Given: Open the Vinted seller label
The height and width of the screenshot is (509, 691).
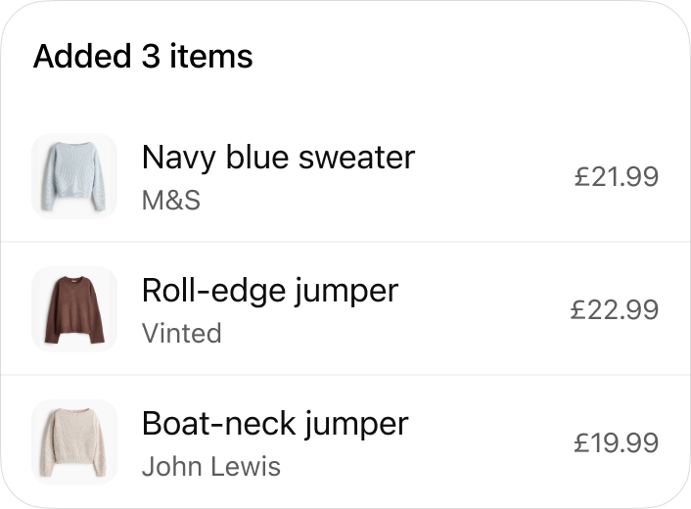Looking at the screenshot, I should click(182, 334).
